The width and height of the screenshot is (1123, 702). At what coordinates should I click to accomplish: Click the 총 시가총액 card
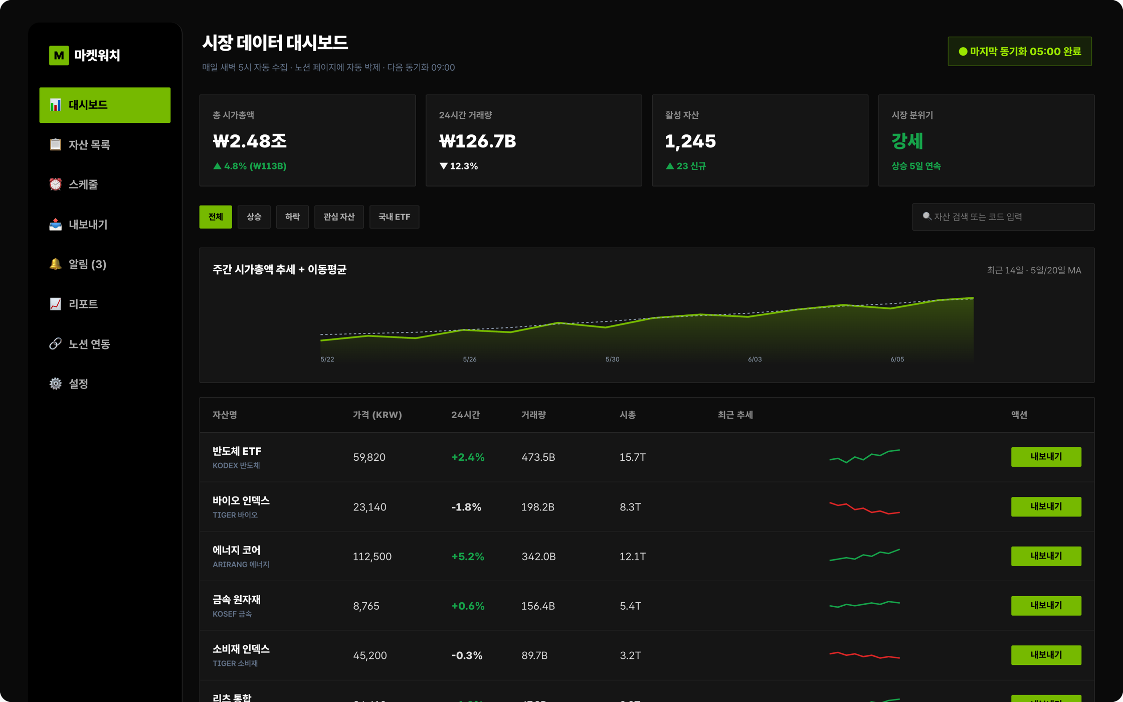(x=307, y=140)
